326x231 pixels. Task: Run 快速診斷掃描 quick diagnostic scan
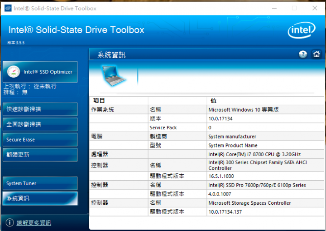click(40, 109)
